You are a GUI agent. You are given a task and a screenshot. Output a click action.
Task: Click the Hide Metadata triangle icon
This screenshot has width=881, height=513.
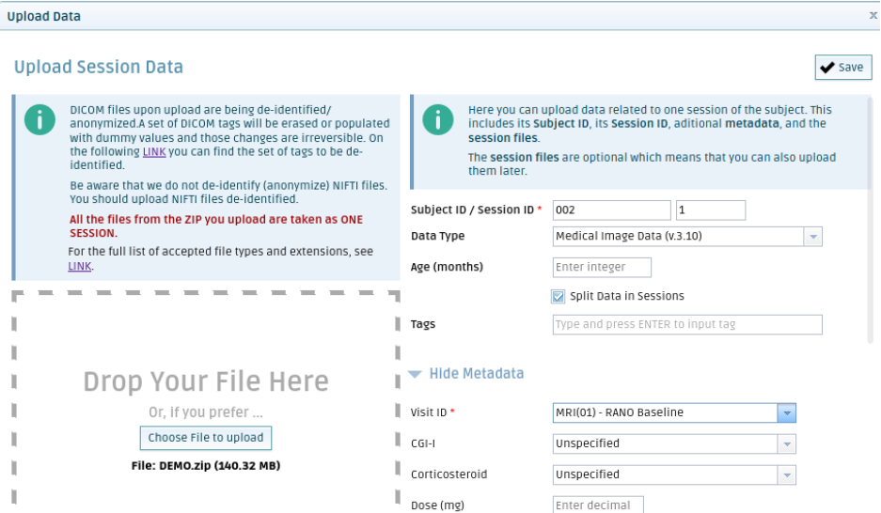click(x=416, y=374)
